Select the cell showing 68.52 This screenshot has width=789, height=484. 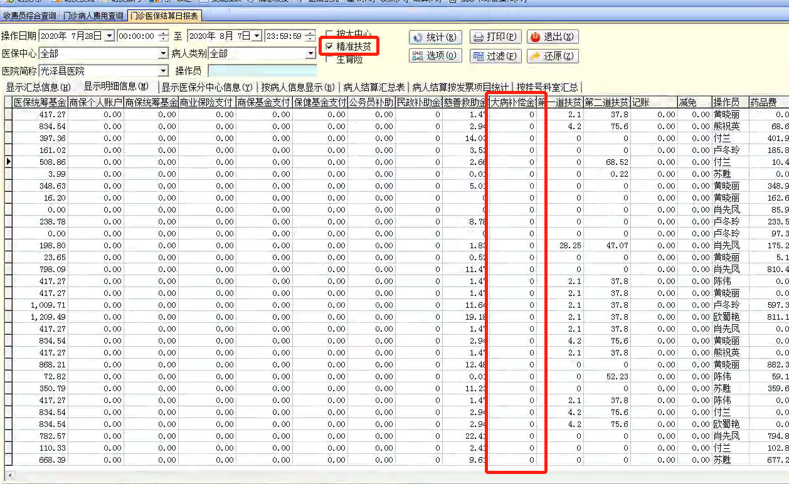click(x=606, y=162)
